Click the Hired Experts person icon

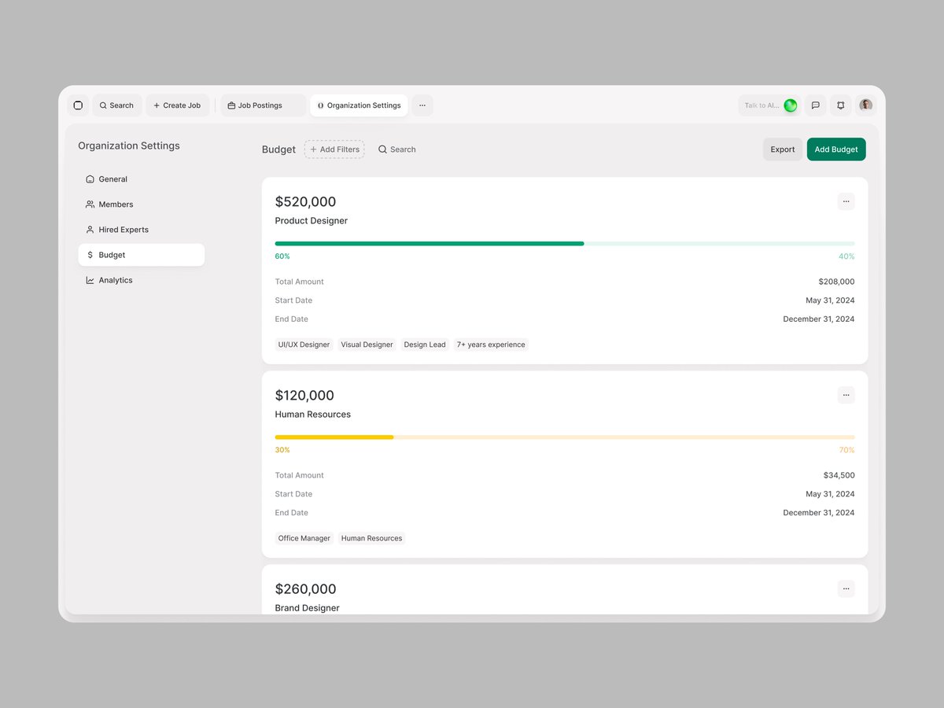[90, 230]
